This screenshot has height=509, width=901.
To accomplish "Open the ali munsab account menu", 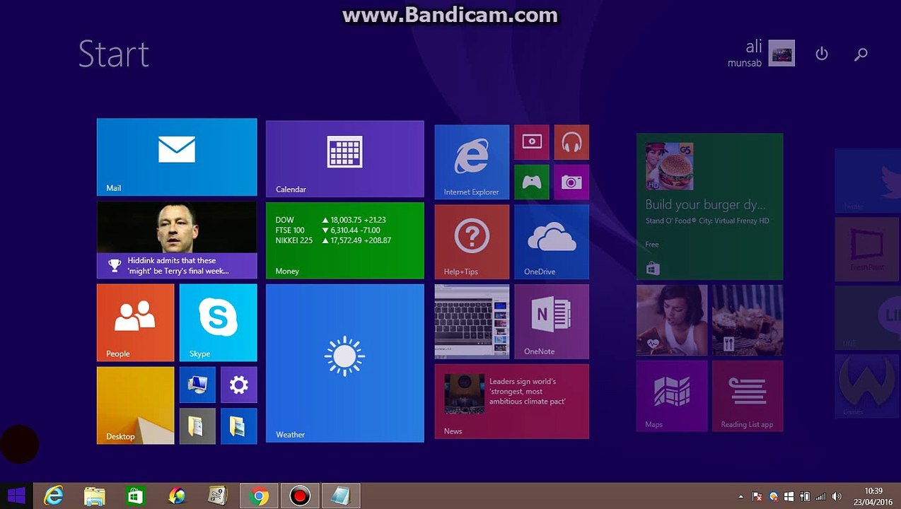I will point(761,54).
